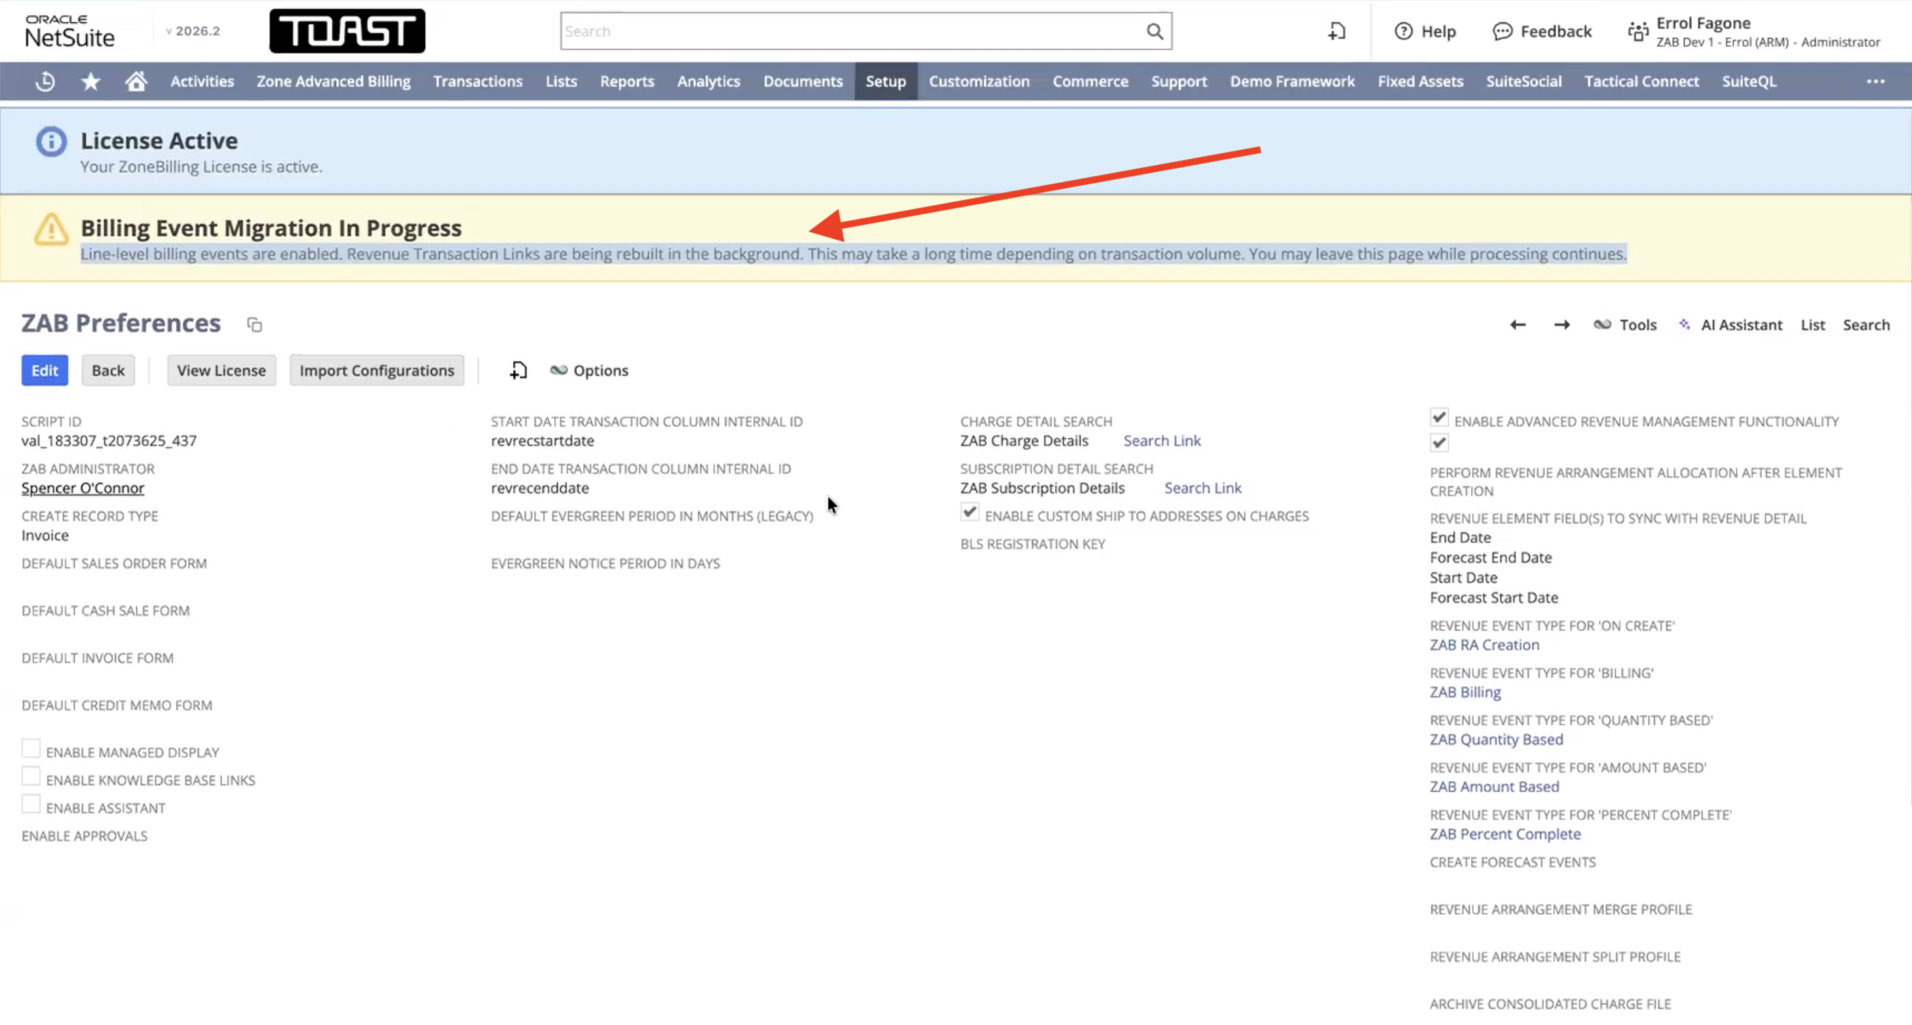The height and width of the screenshot is (1025, 1912).
Task: Toggle Enable Managed Display checkbox
Action: coord(30,748)
